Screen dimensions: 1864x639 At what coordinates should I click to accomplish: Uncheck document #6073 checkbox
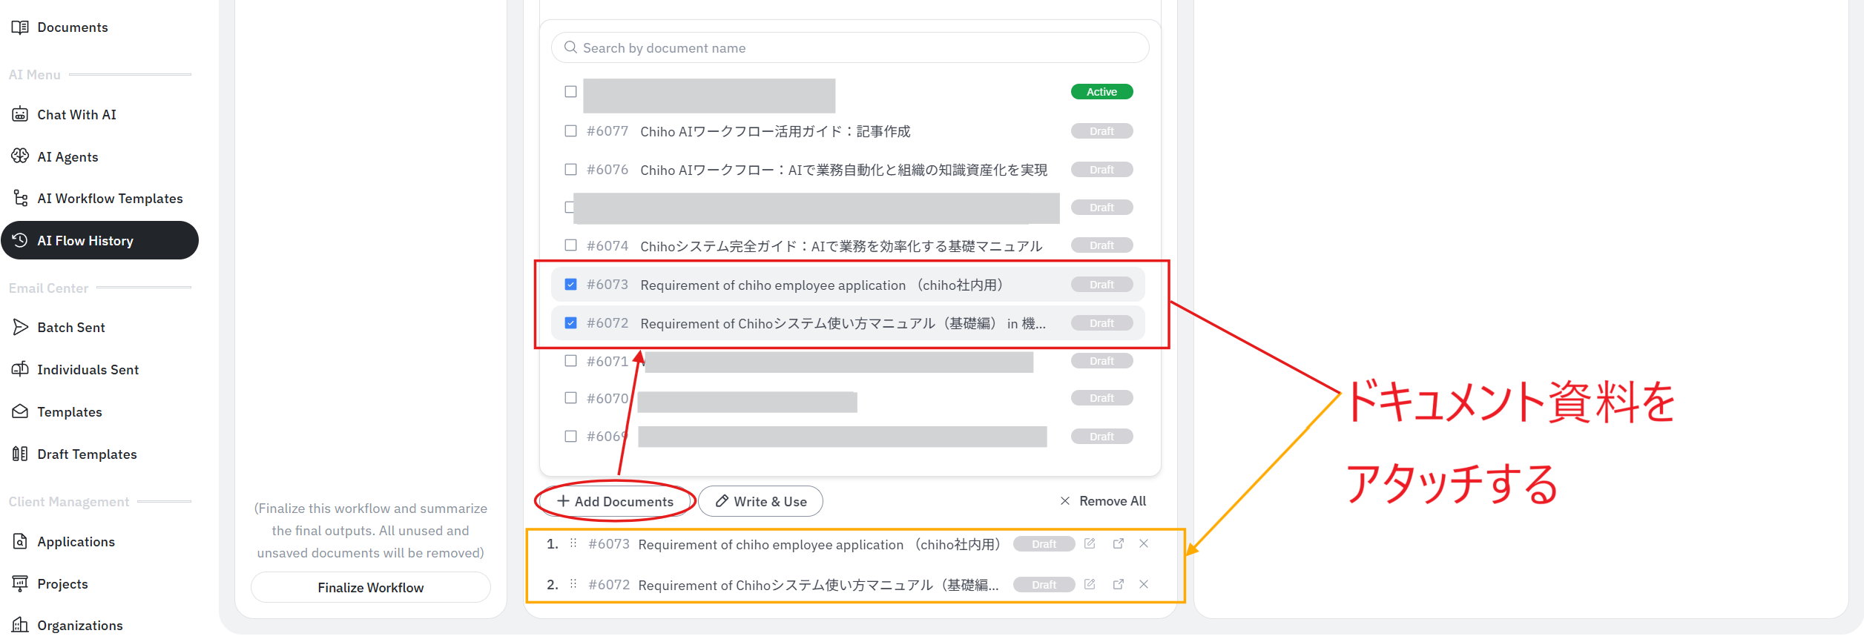coord(570,285)
